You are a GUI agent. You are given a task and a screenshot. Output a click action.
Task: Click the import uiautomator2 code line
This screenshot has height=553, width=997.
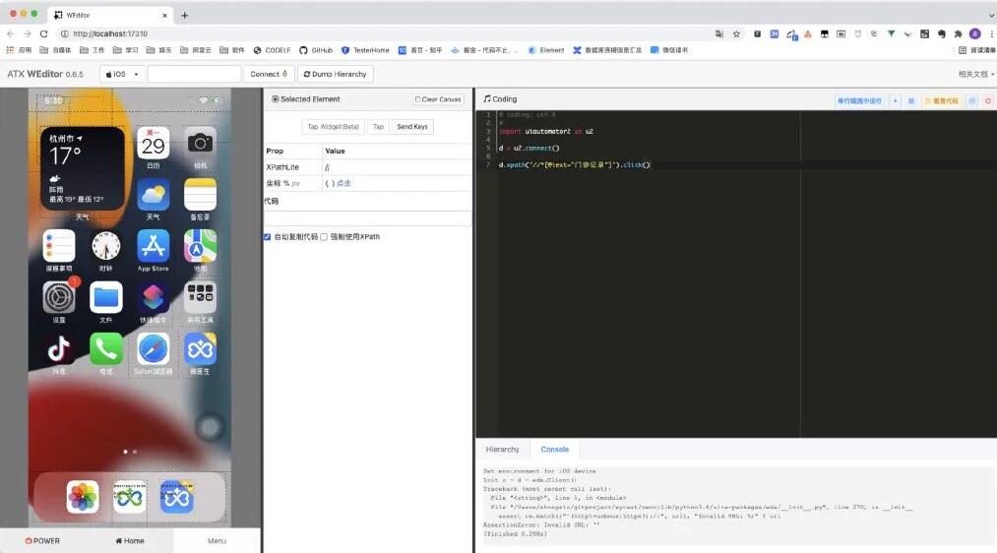coord(546,132)
